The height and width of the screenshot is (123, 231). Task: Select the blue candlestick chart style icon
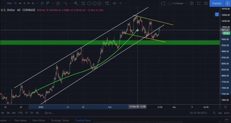coord(42,3)
